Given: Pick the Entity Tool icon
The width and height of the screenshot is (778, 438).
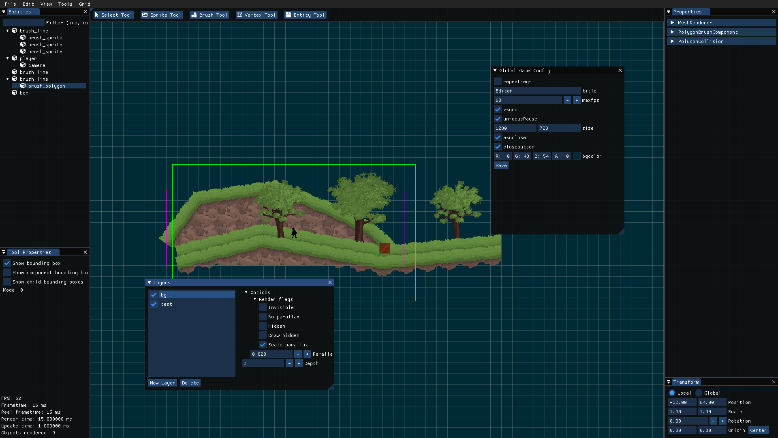Looking at the screenshot, I should click(x=288, y=15).
